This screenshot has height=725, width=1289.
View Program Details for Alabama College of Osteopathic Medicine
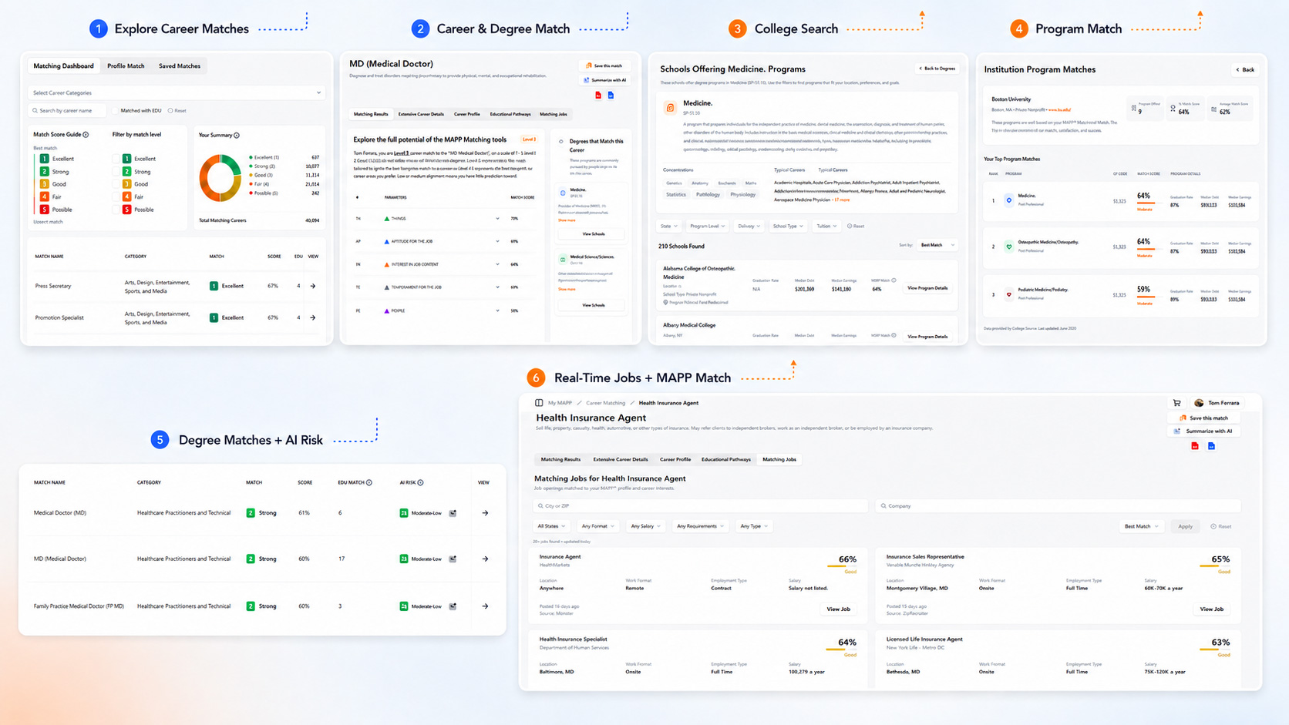[927, 288]
